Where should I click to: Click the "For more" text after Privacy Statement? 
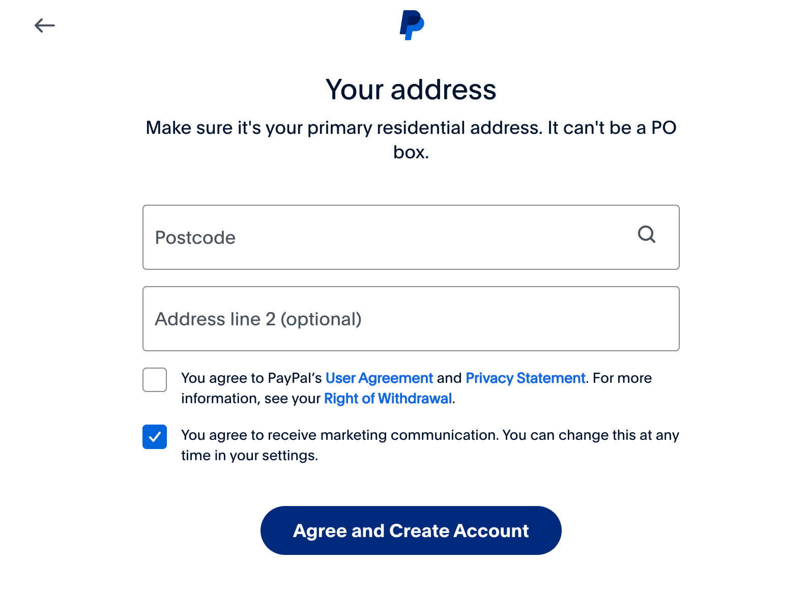coord(622,378)
